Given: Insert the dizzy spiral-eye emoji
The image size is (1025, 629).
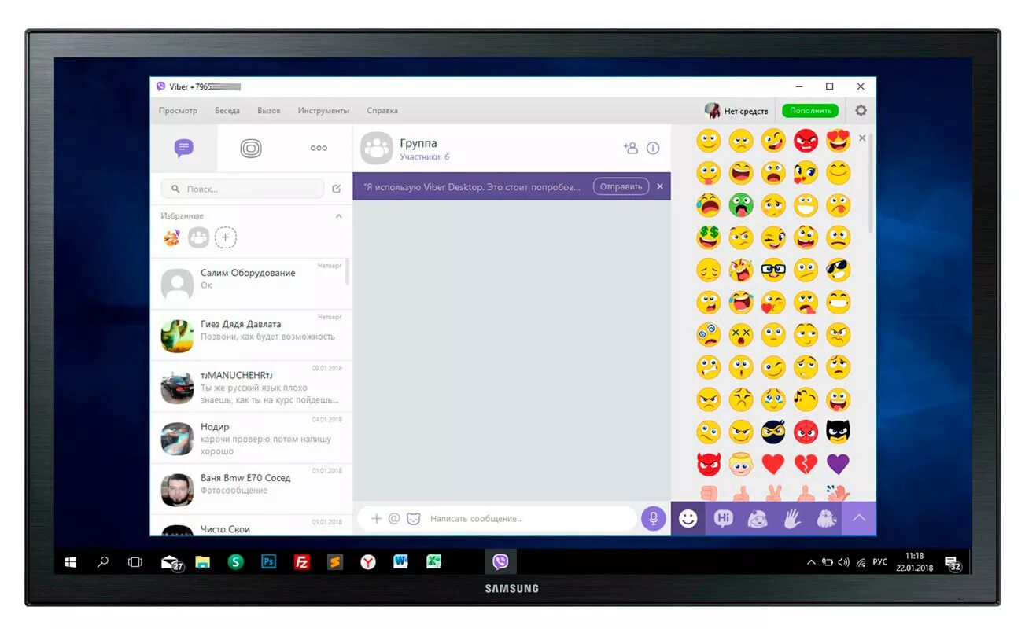Looking at the screenshot, I should click(x=708, y=334).
